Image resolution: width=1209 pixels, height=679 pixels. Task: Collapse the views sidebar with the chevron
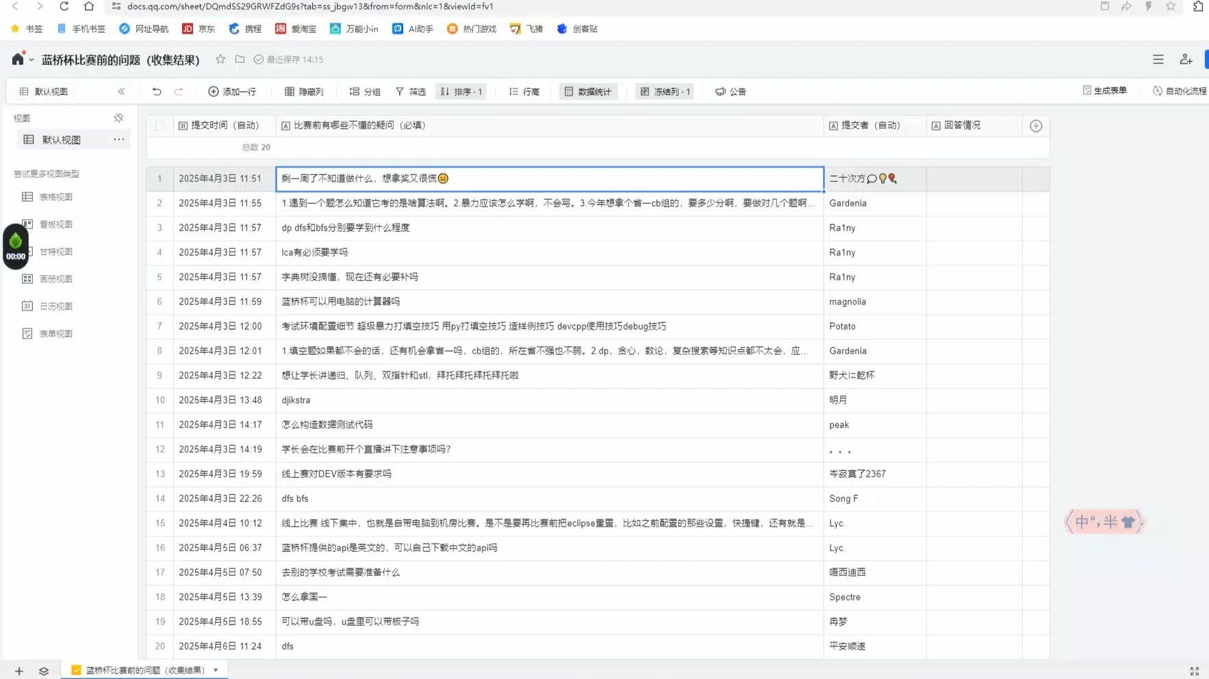121,91
